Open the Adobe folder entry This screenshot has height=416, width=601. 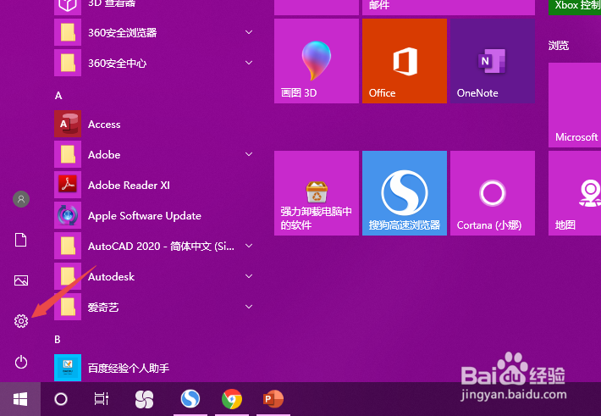[153, 154]
